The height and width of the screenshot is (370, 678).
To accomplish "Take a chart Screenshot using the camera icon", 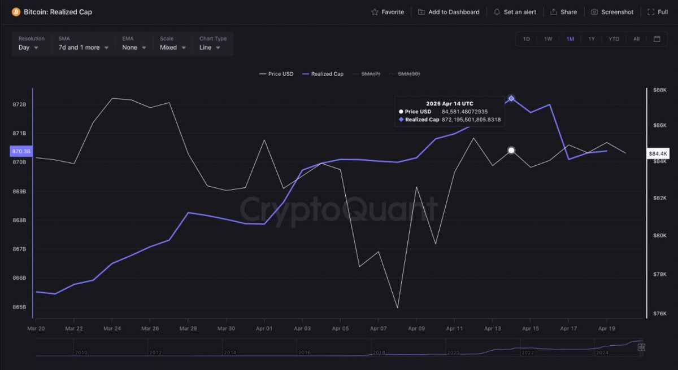I will [x=594, y=11].
